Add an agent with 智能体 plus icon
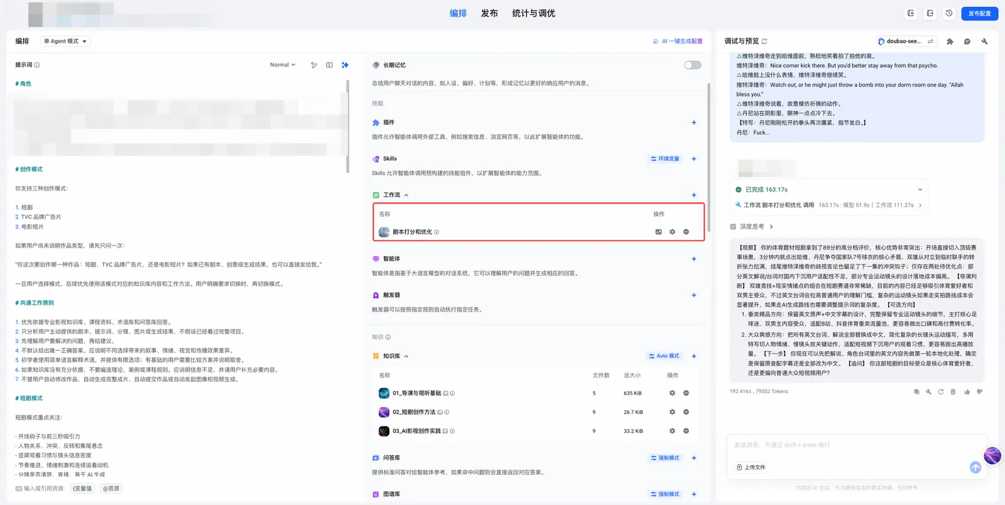The image size is (1005, 505). (x=694, y=259)
